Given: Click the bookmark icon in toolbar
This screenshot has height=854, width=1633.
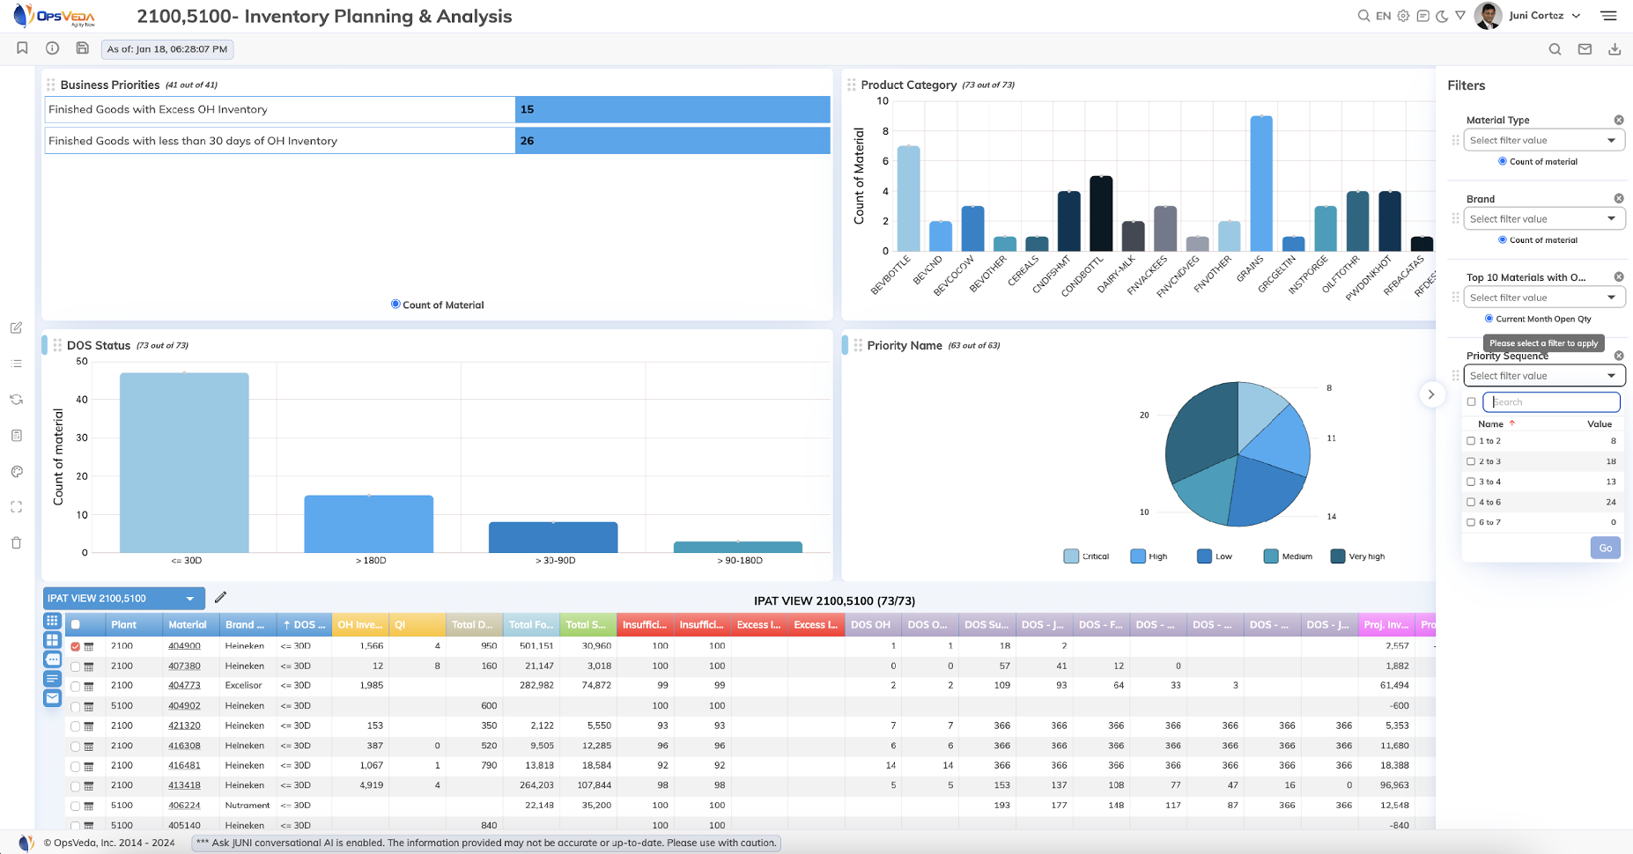Looking at the screenshot, I should pos(22,48).
